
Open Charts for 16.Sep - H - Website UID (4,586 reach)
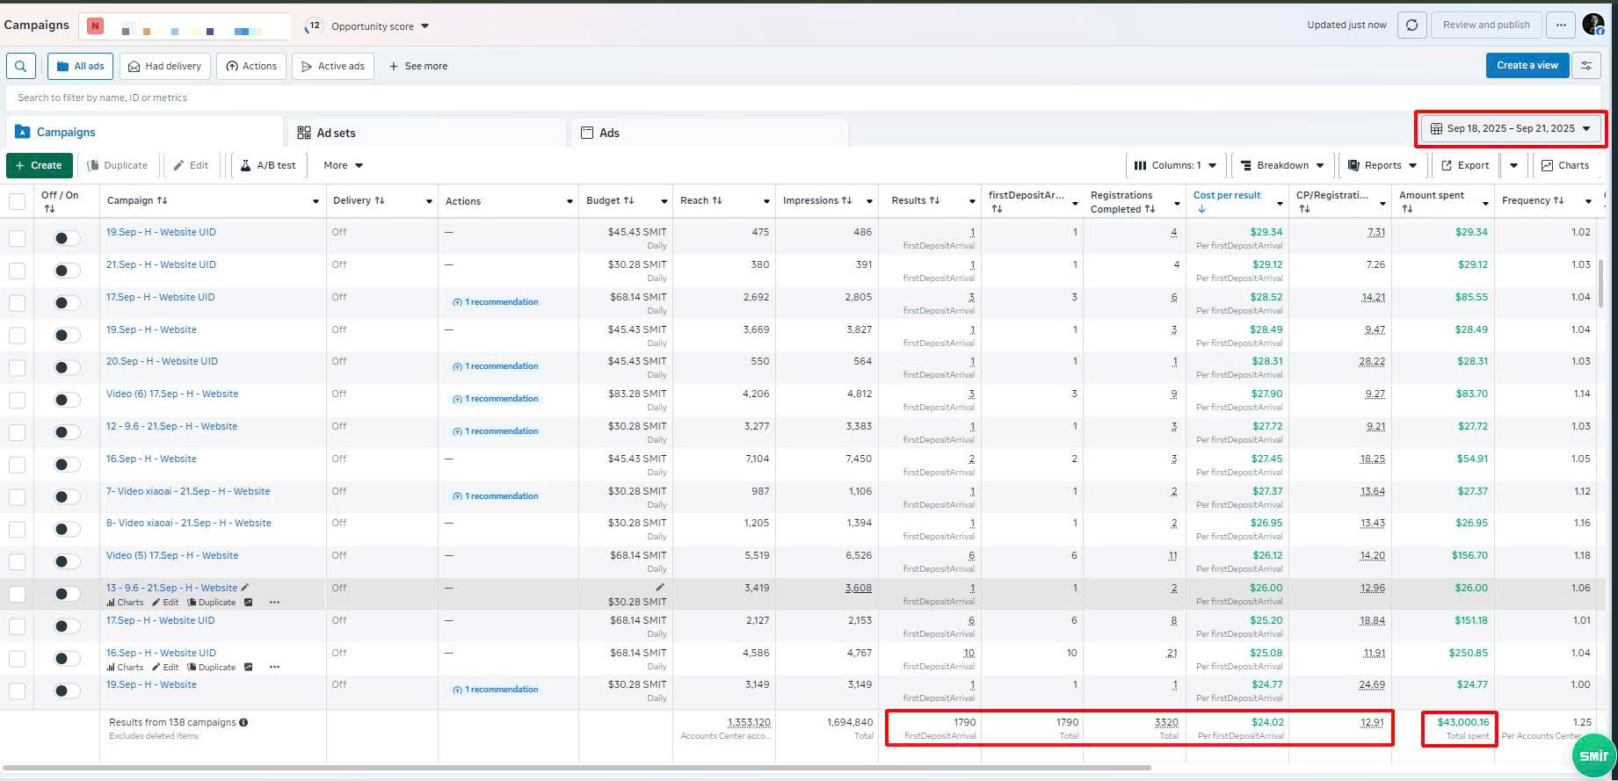pyautogui.click(x=125, y=667)
